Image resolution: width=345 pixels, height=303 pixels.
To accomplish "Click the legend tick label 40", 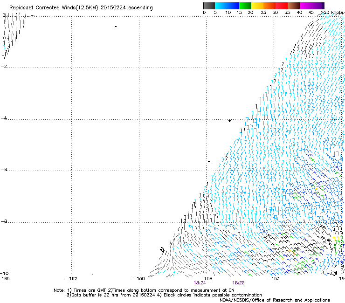I will click(x=299, y=13).
